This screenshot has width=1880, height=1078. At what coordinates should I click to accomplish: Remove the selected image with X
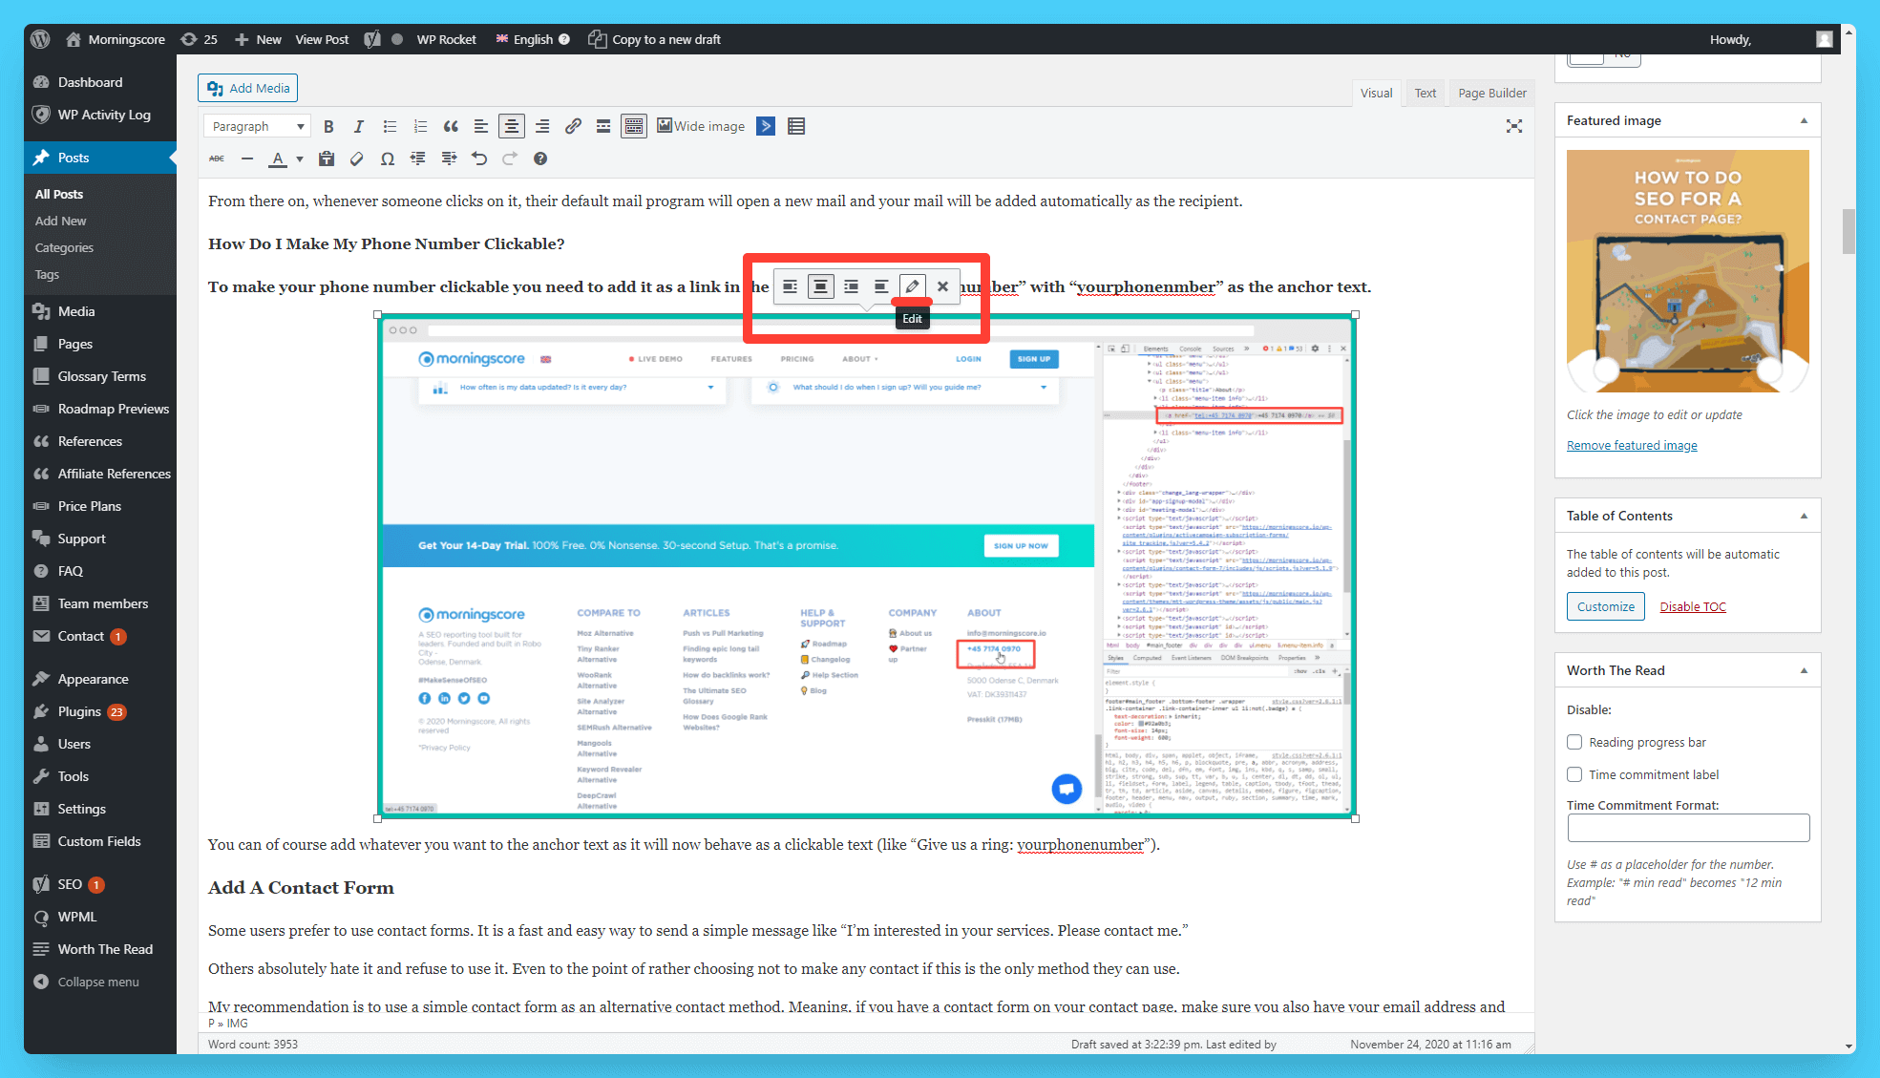(x=942, y=286)
